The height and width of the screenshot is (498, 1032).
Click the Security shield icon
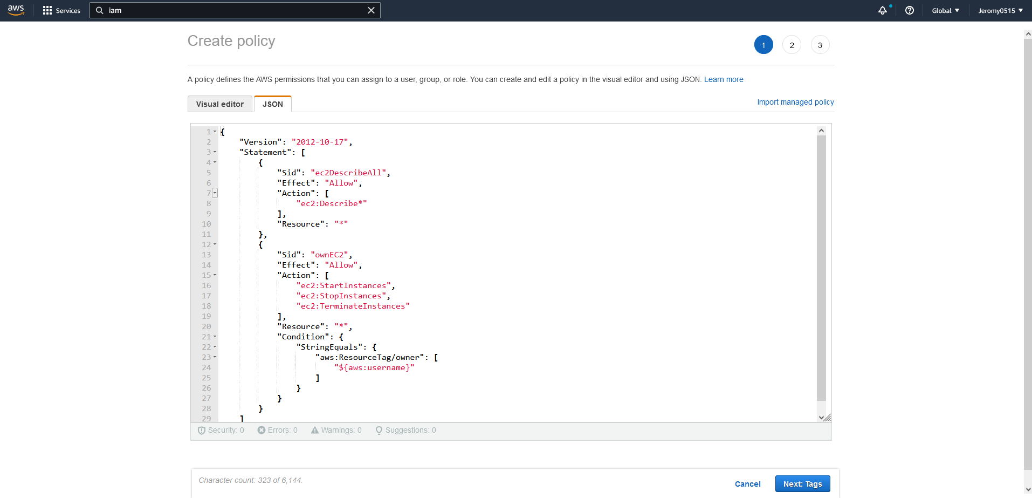tap(202, 431)
